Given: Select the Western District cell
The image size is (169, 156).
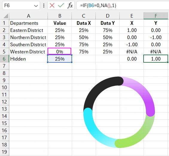Looking at the screenshot, I should click(x=28, y=52).
